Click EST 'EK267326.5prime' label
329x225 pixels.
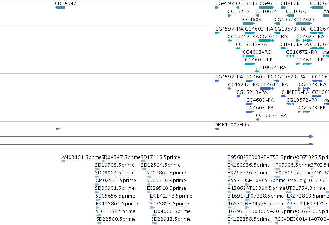click(x=249, y=173)
